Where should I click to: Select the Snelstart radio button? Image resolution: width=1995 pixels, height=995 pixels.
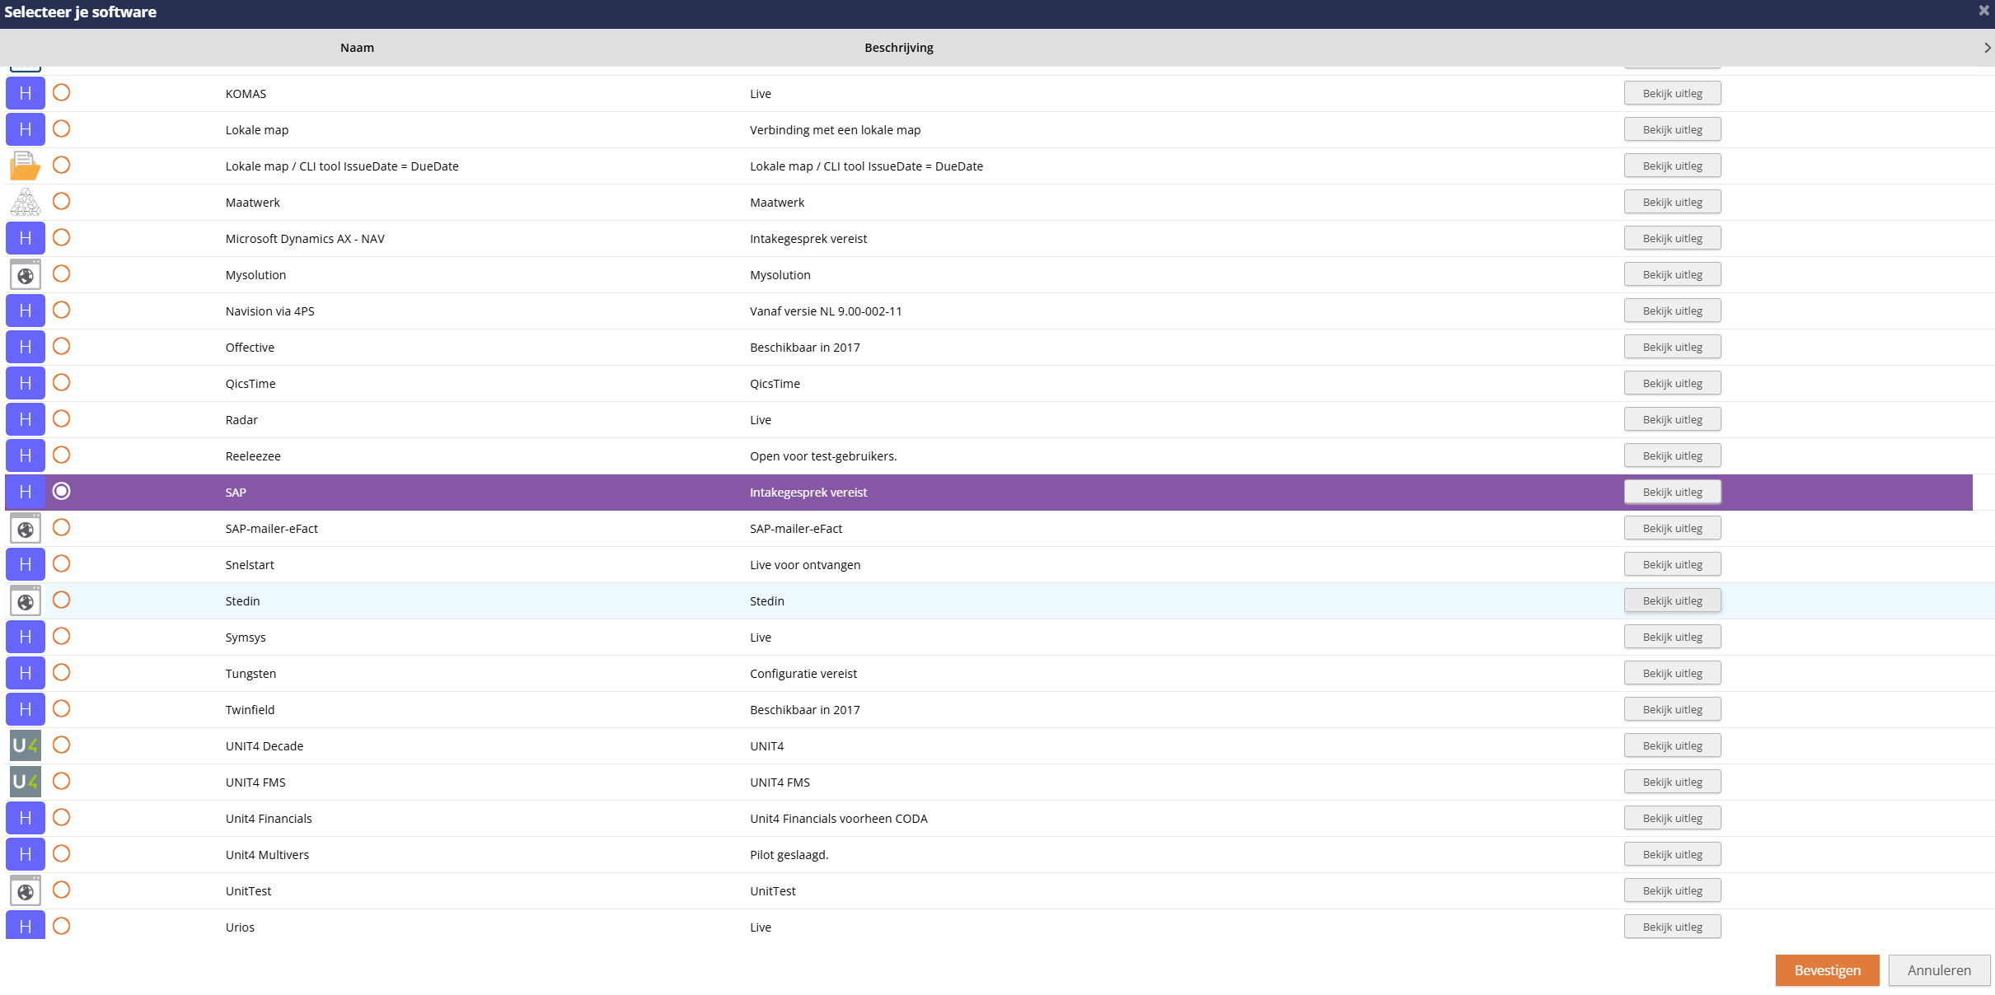coord(61,563)
